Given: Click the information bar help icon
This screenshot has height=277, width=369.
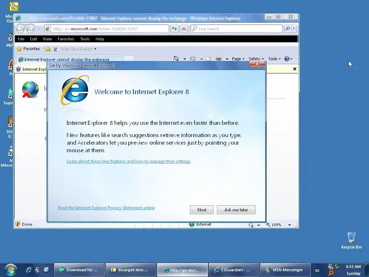Looking at the screenshot, I should [x=18, y=69].
